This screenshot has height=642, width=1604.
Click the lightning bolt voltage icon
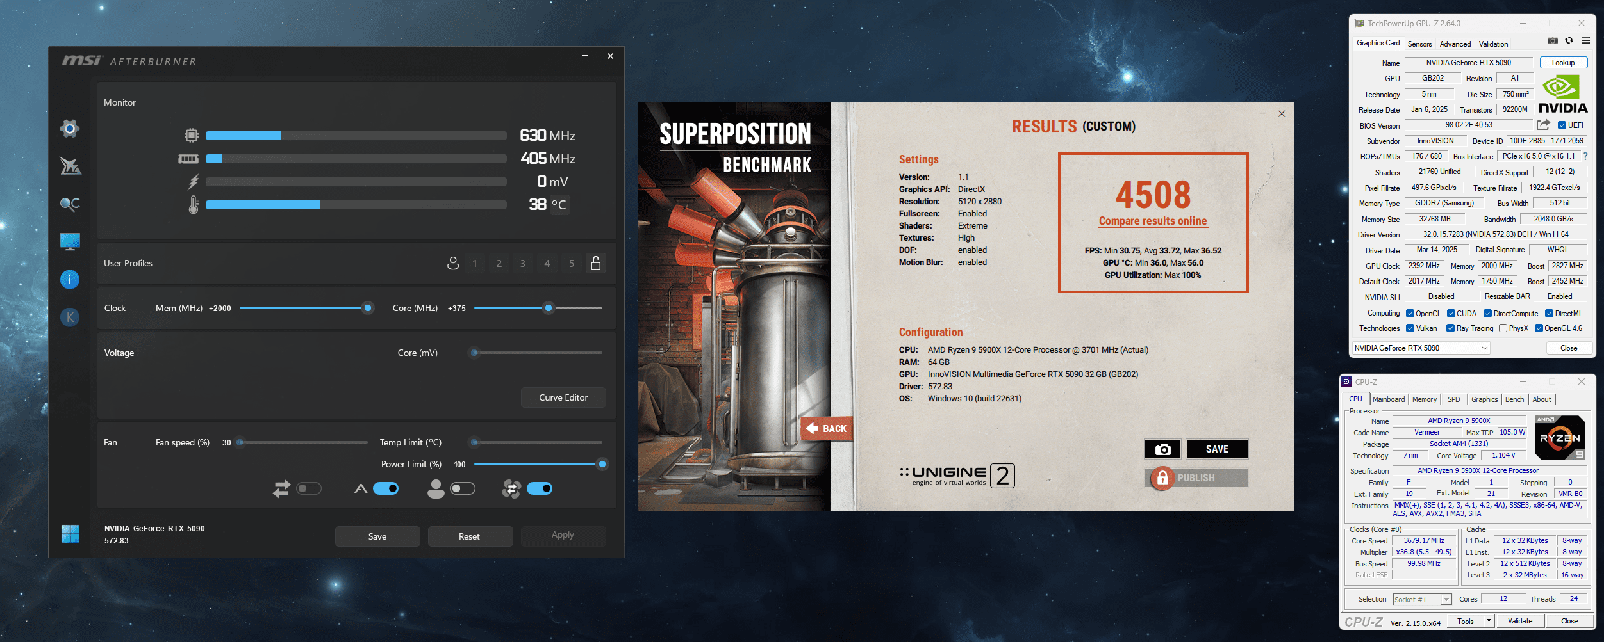coord(193,182)
